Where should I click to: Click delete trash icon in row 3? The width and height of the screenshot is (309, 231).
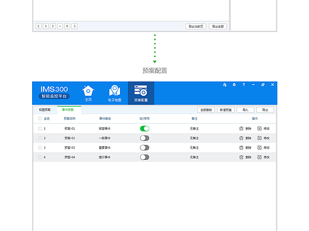pyautogui.click(x=241, y=147)
